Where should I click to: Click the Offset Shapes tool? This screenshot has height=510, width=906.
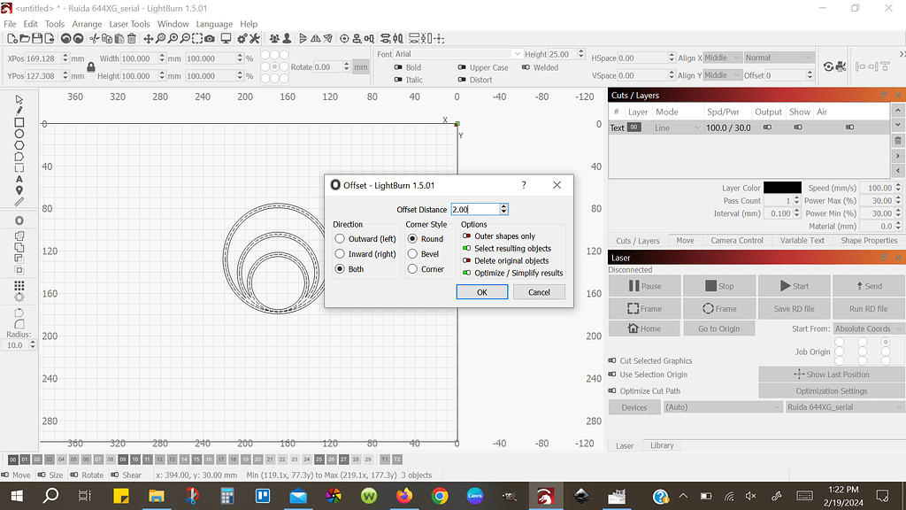(x=19, y=220)
